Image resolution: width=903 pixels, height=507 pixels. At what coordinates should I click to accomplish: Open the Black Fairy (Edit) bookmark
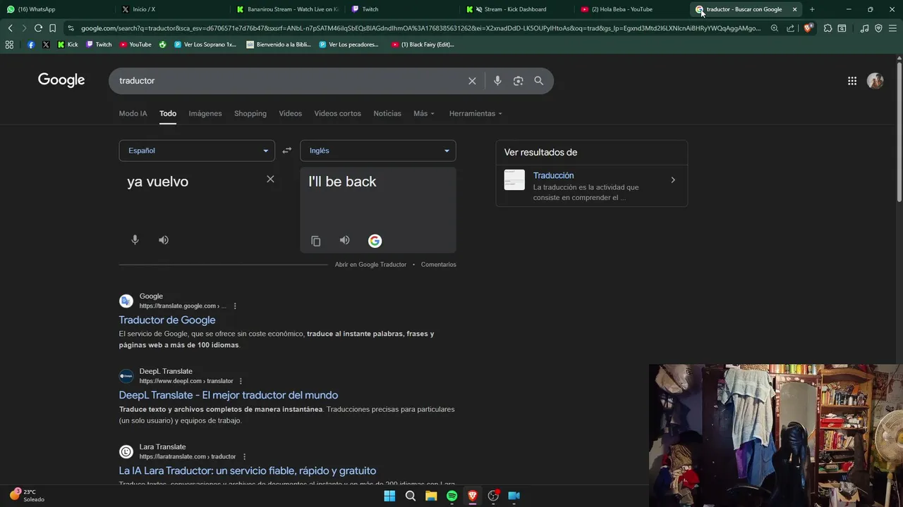point(423,44)
